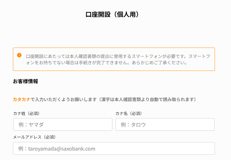Click the お客様情報 section heading

[x=26, y=81]
